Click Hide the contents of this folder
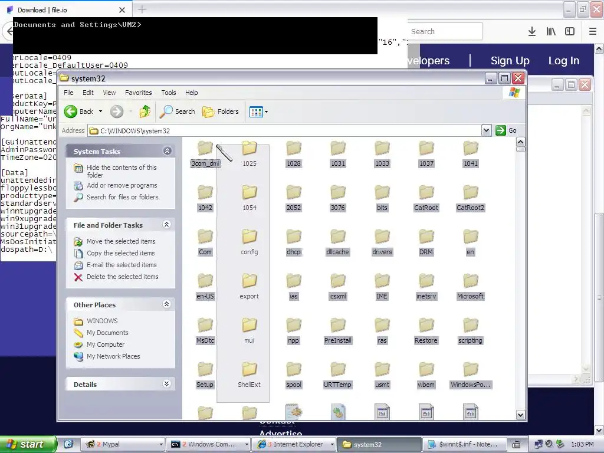604x453 pixels. point(122,172)
